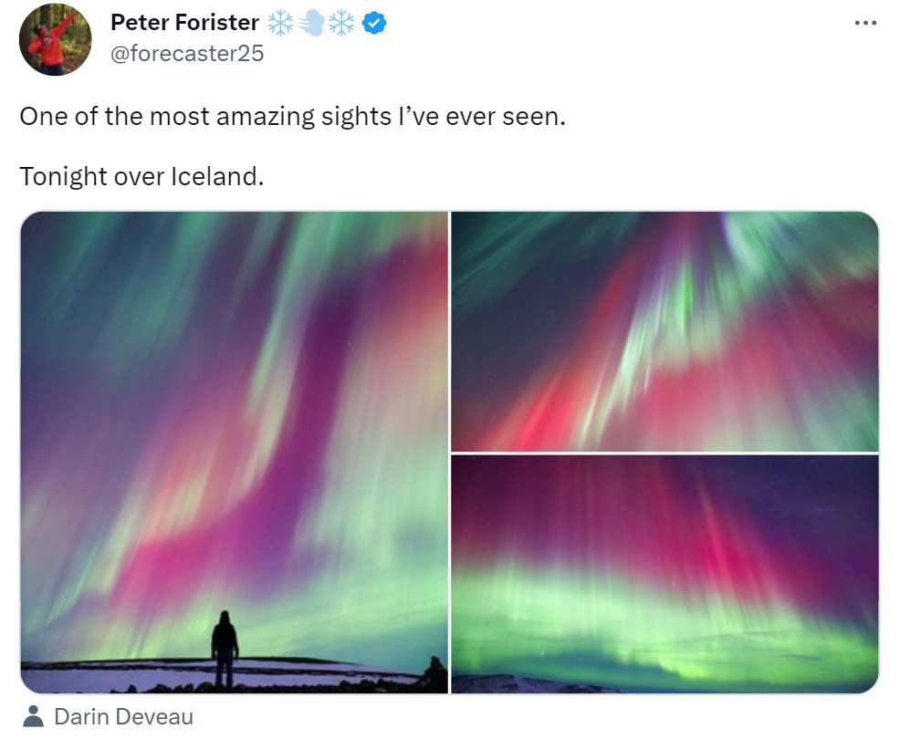Click the second snowflake emoji by the name

pyautogui.click(x=341, y=23)
